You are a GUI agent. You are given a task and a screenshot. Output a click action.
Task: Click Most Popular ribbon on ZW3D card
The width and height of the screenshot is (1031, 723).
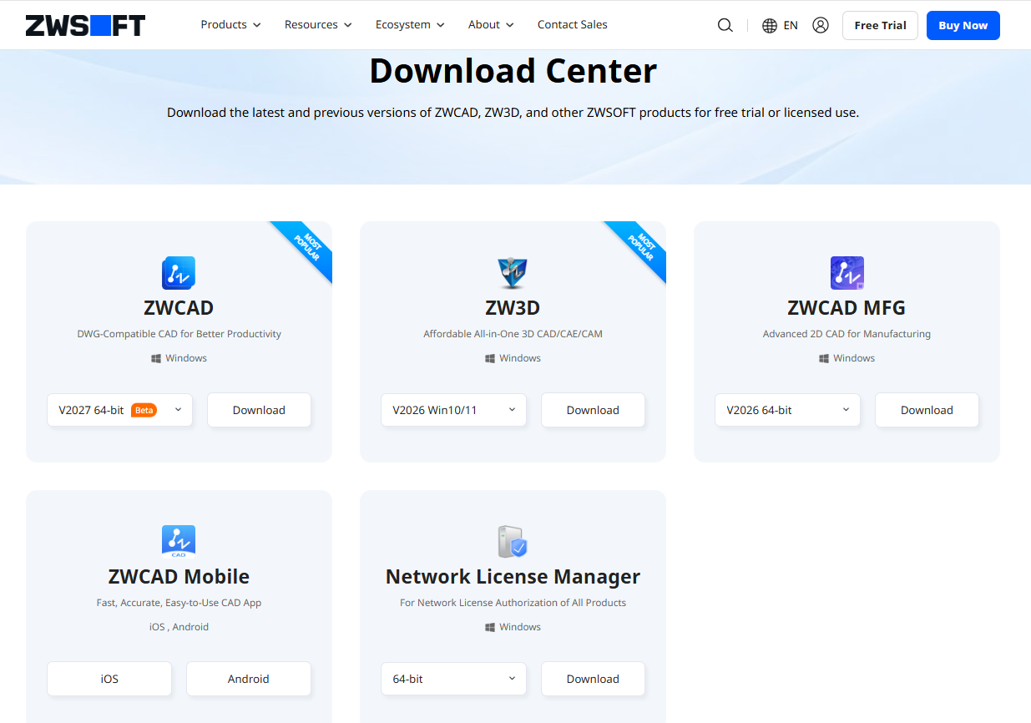click(639, 248)
